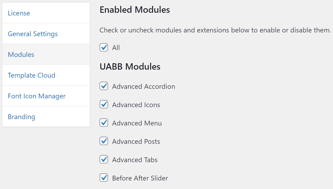Select the Advanced Icons label text
Viewport: 333px width, 189px height.
(136, 104)
